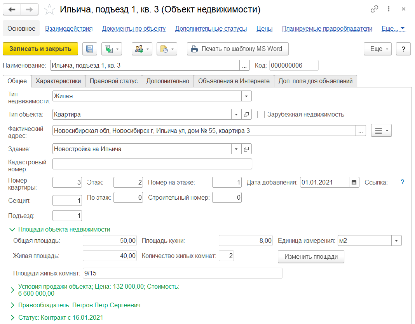Click blue question mark near Ссылка
415x324 pixels.
click(x=402, y=182)
